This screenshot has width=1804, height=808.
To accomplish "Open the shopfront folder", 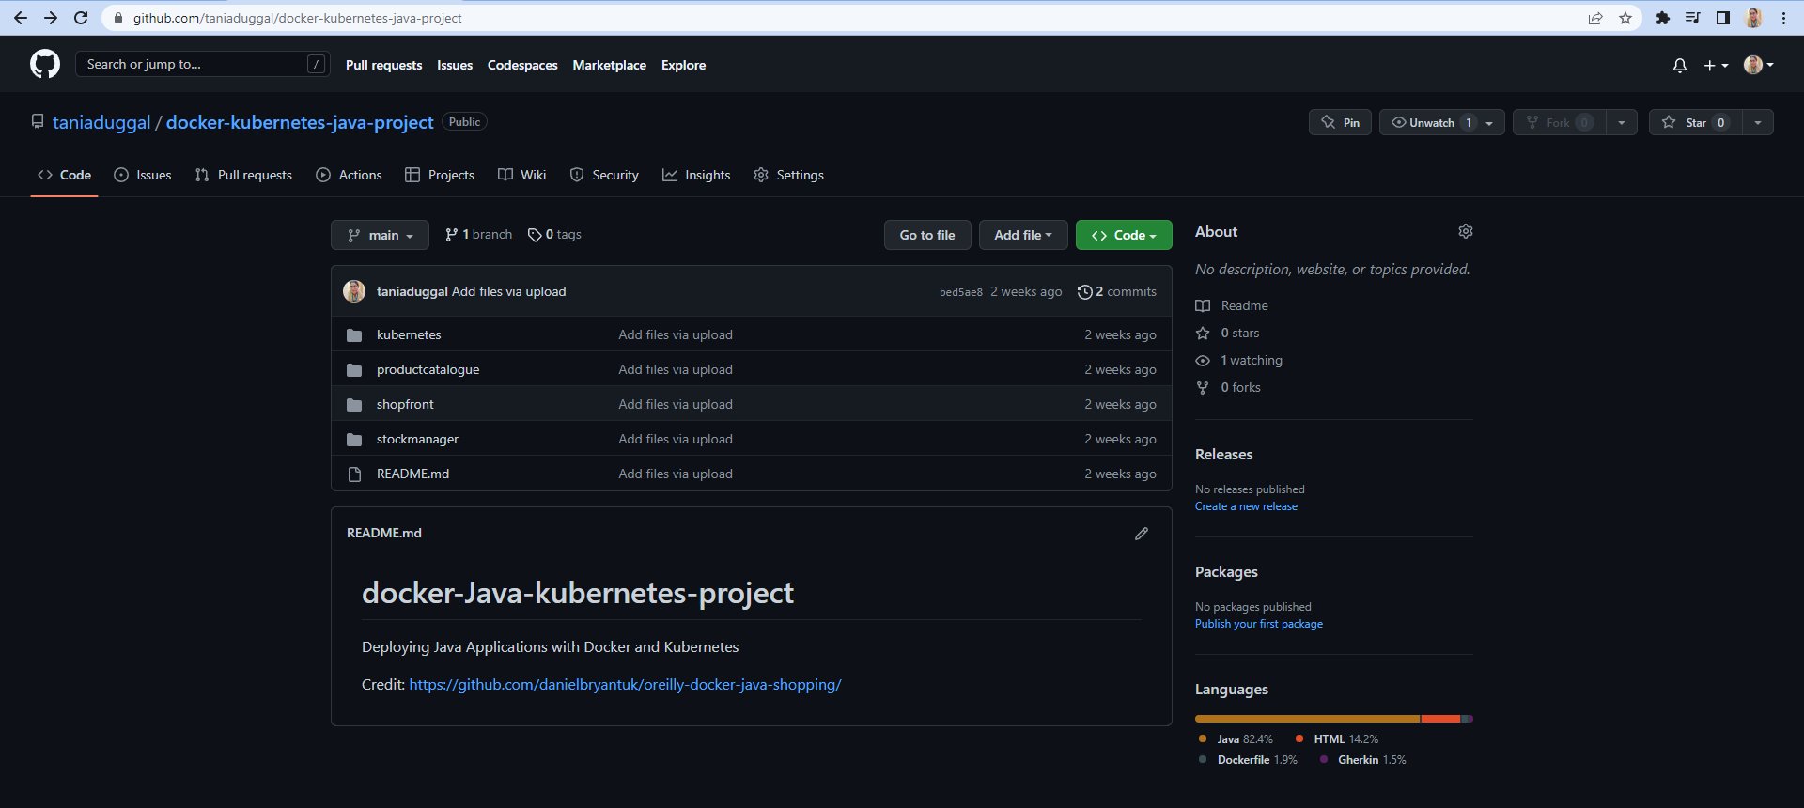I will [405, 404].
